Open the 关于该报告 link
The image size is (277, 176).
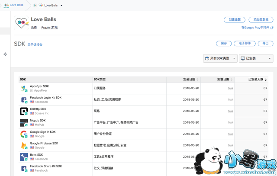[35, 45]
